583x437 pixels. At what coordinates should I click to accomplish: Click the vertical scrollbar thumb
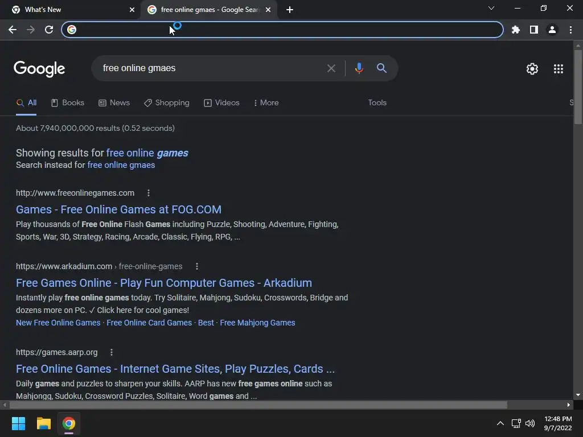coord(578,87)
